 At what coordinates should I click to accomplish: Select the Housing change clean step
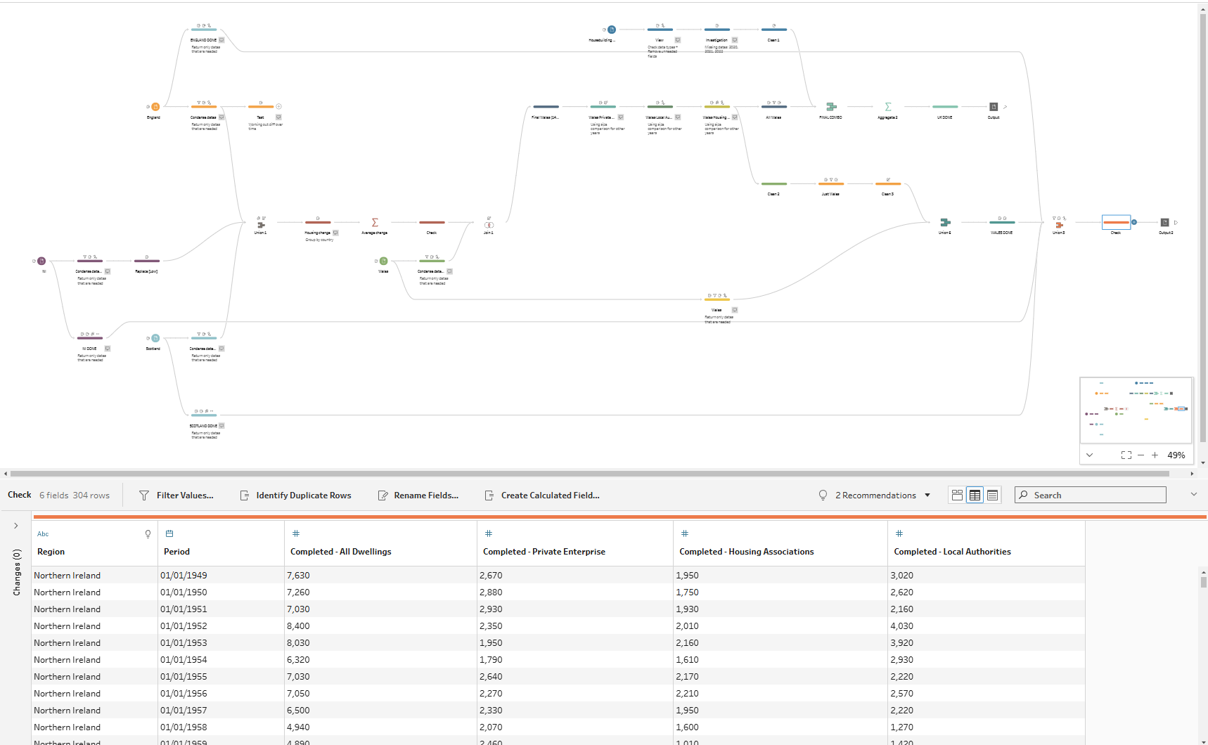(x=318, y=223)
